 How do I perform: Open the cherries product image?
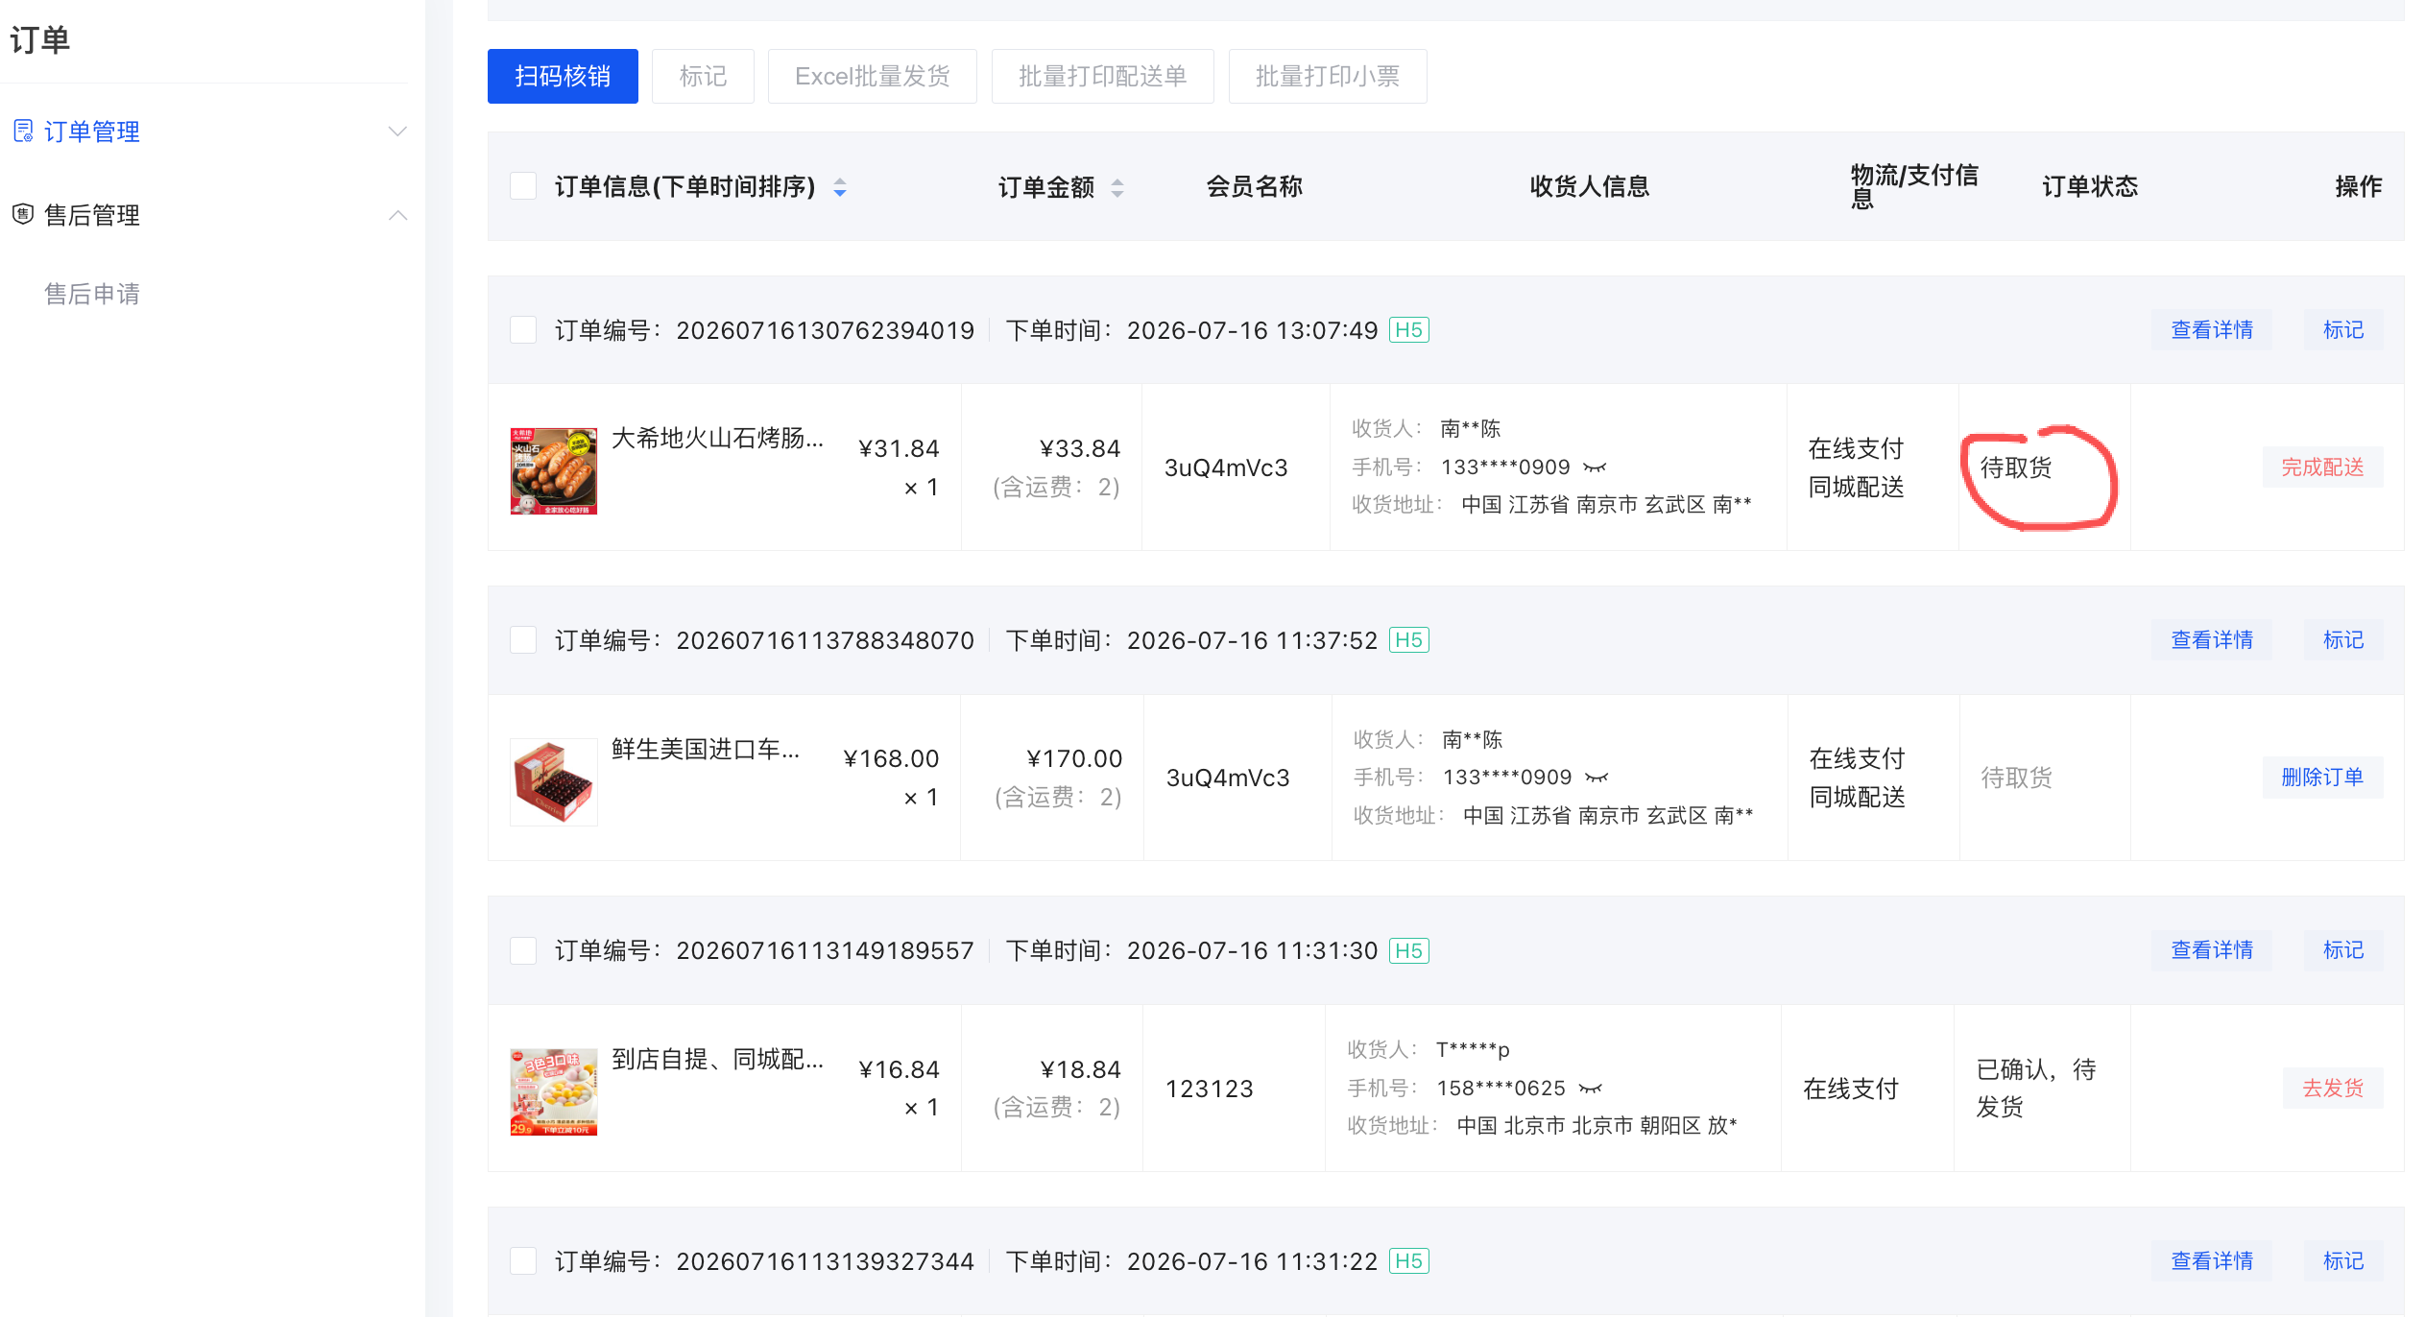pos(554,781)
